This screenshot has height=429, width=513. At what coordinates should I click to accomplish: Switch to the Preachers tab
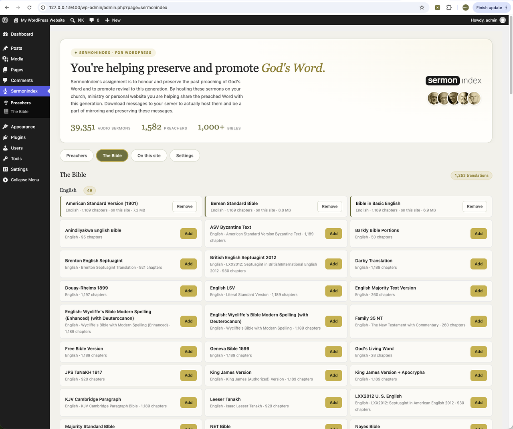coord(77,155)
